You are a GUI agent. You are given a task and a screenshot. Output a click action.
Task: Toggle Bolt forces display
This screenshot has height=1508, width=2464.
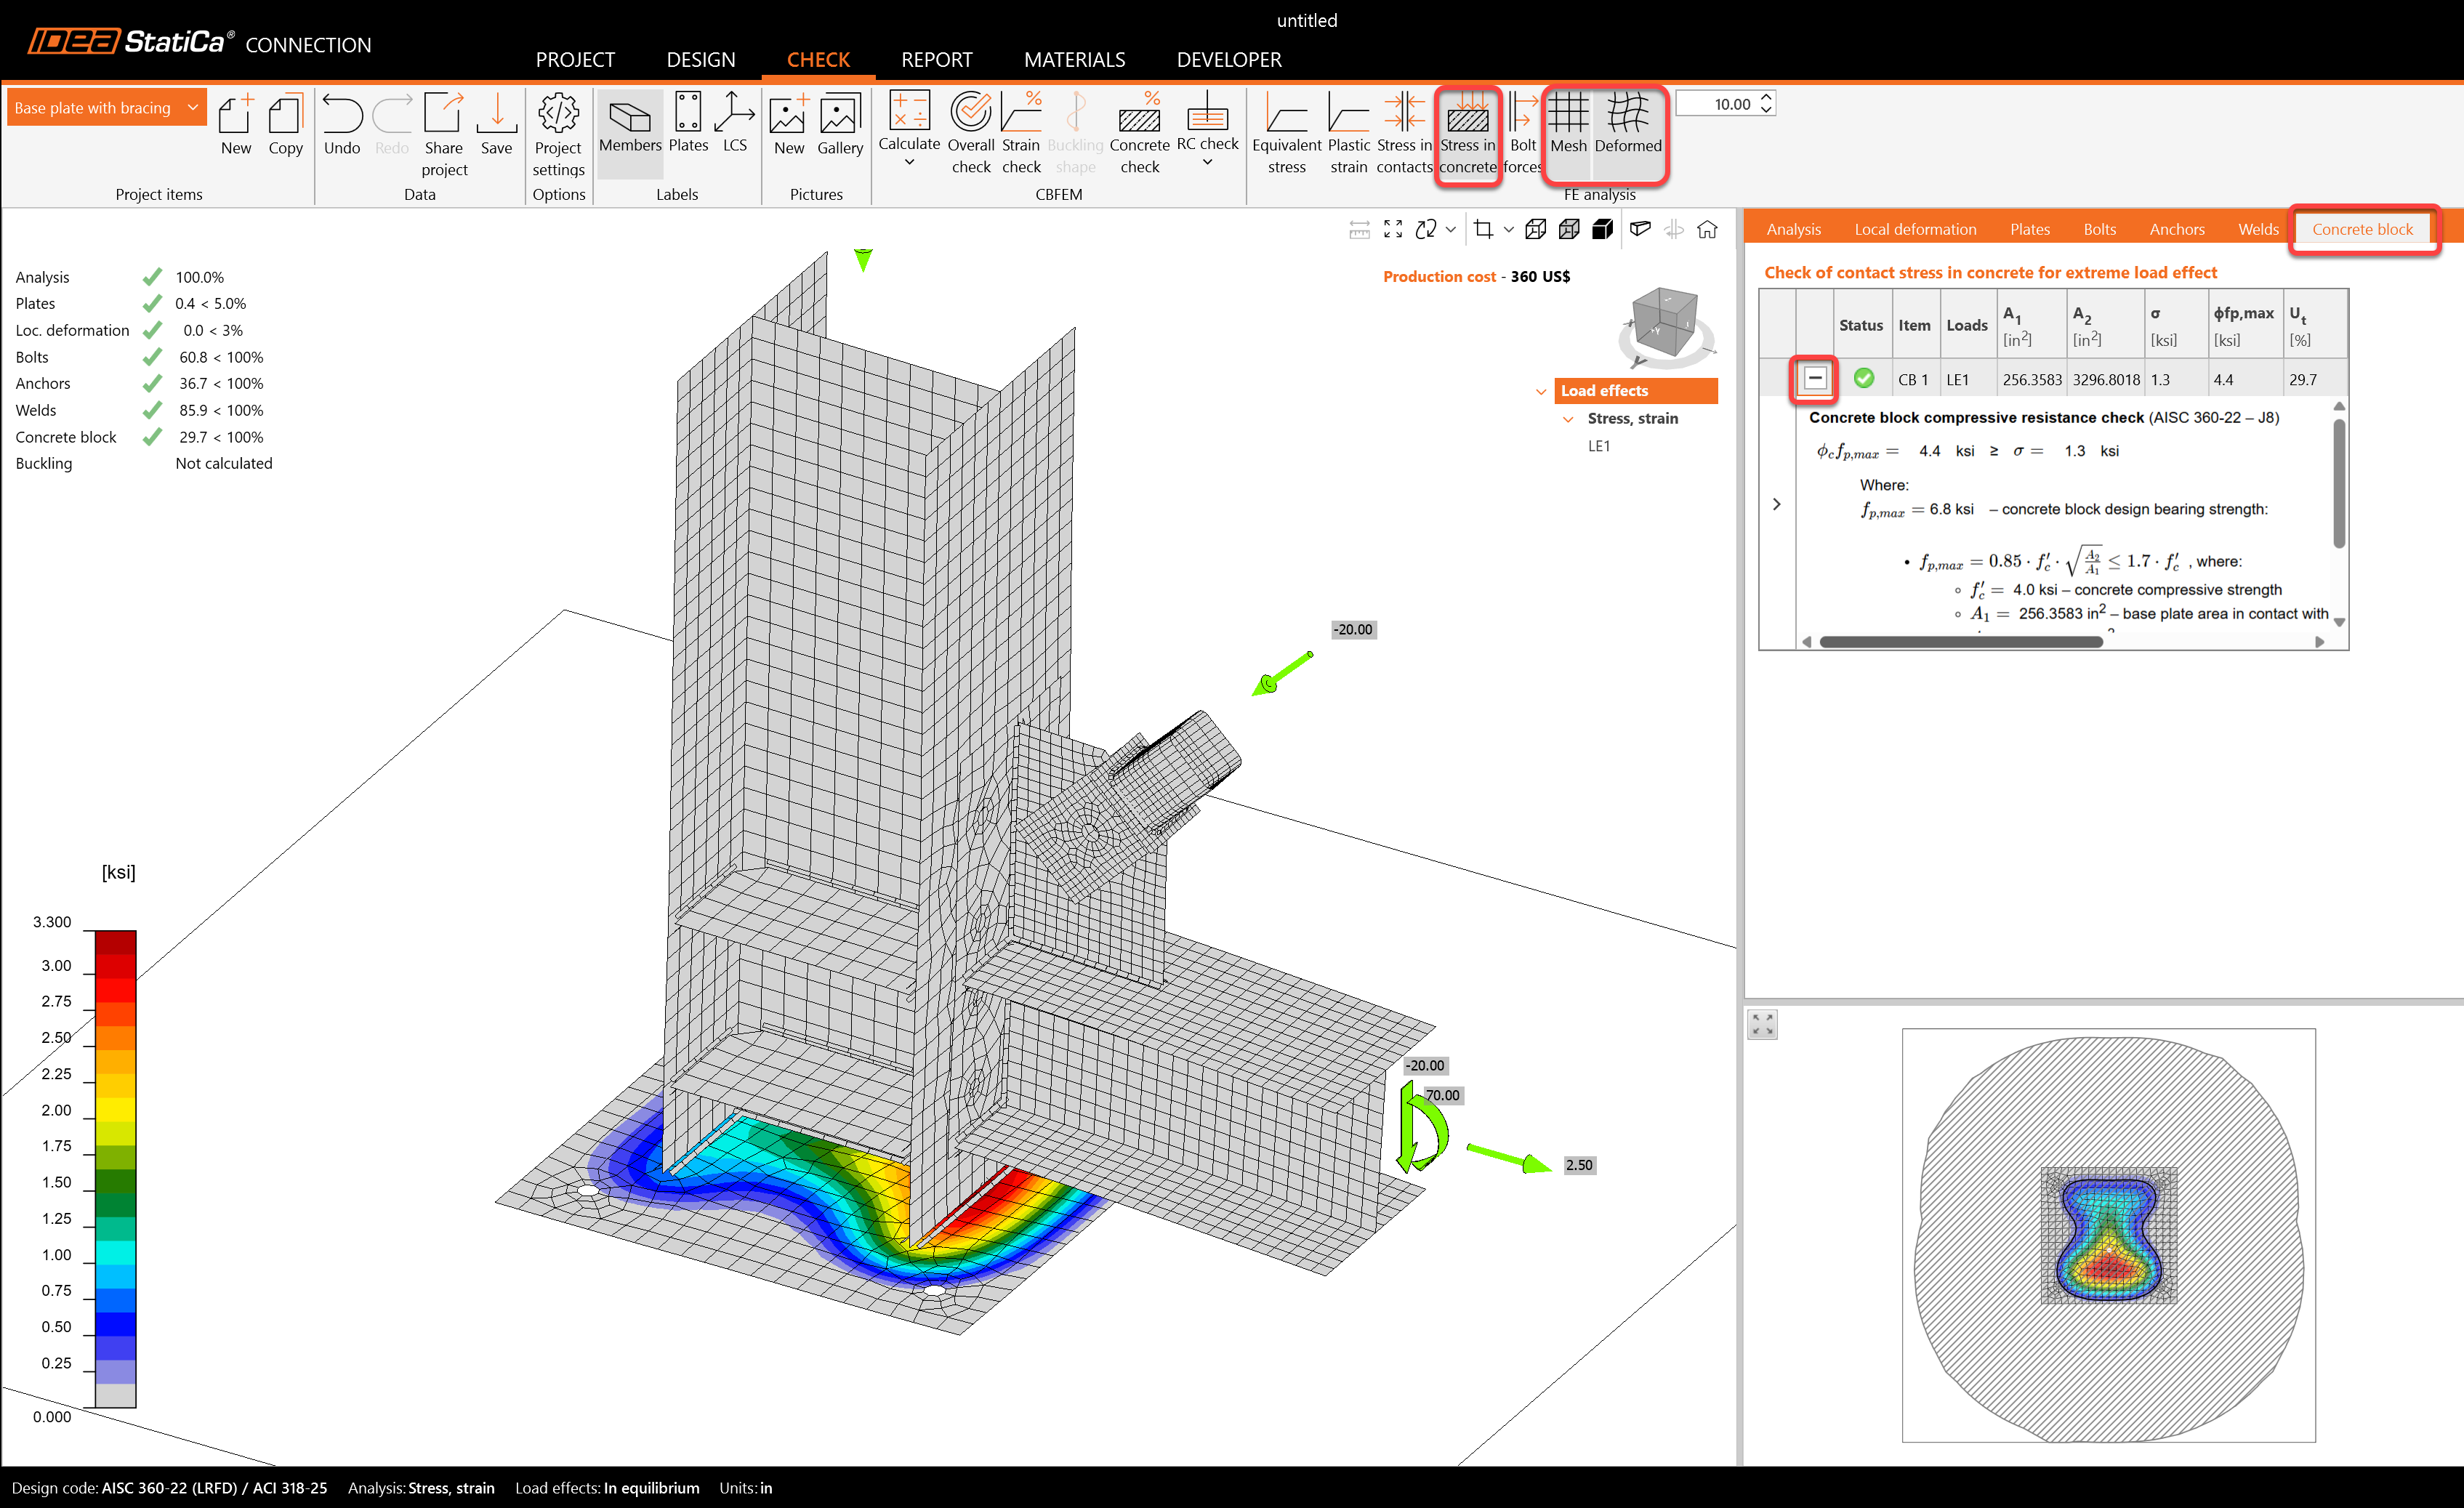[1522, 133]
